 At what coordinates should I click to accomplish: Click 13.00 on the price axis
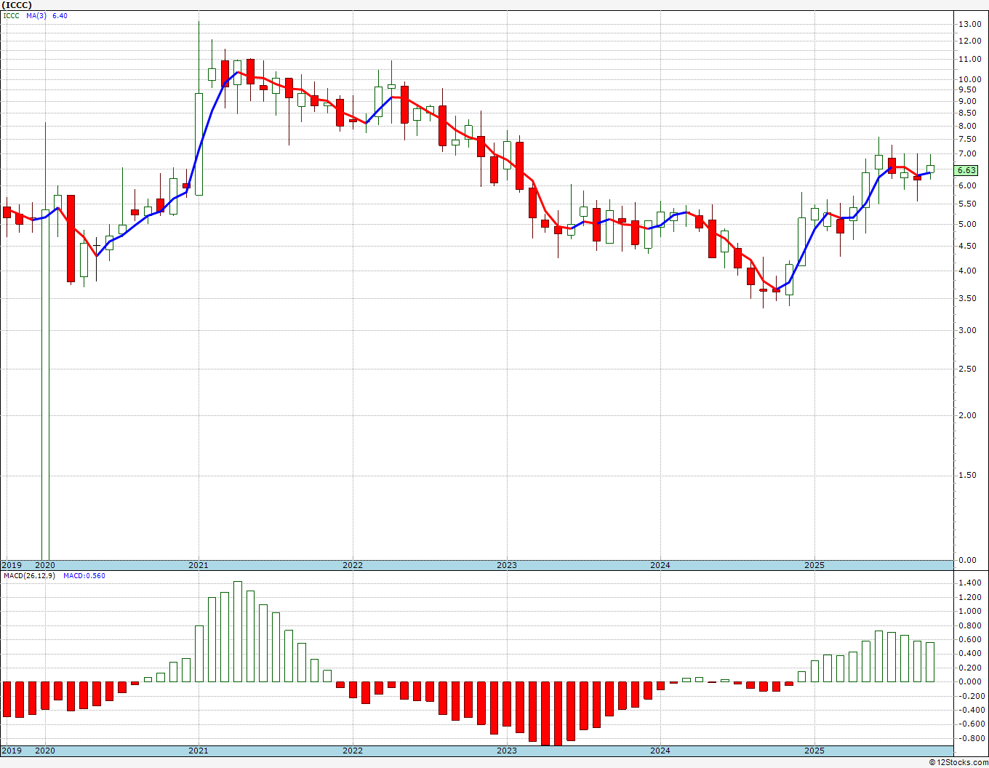point(969,24)
